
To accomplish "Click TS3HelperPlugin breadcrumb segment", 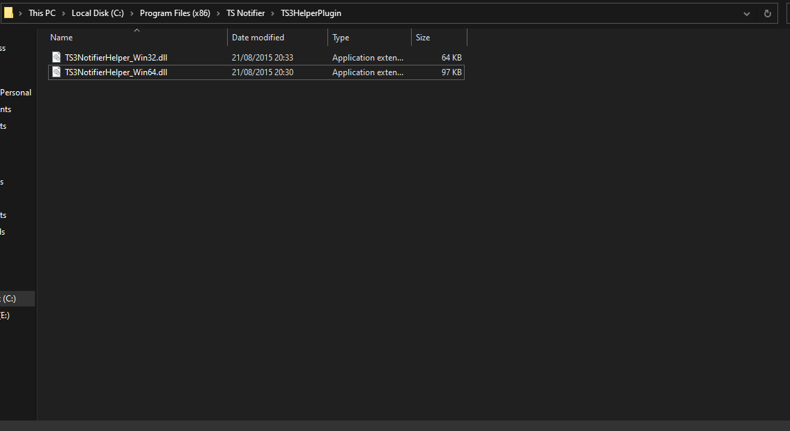I will [311, 13].
